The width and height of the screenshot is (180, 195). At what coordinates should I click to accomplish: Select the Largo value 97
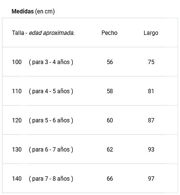pos(151,179)
